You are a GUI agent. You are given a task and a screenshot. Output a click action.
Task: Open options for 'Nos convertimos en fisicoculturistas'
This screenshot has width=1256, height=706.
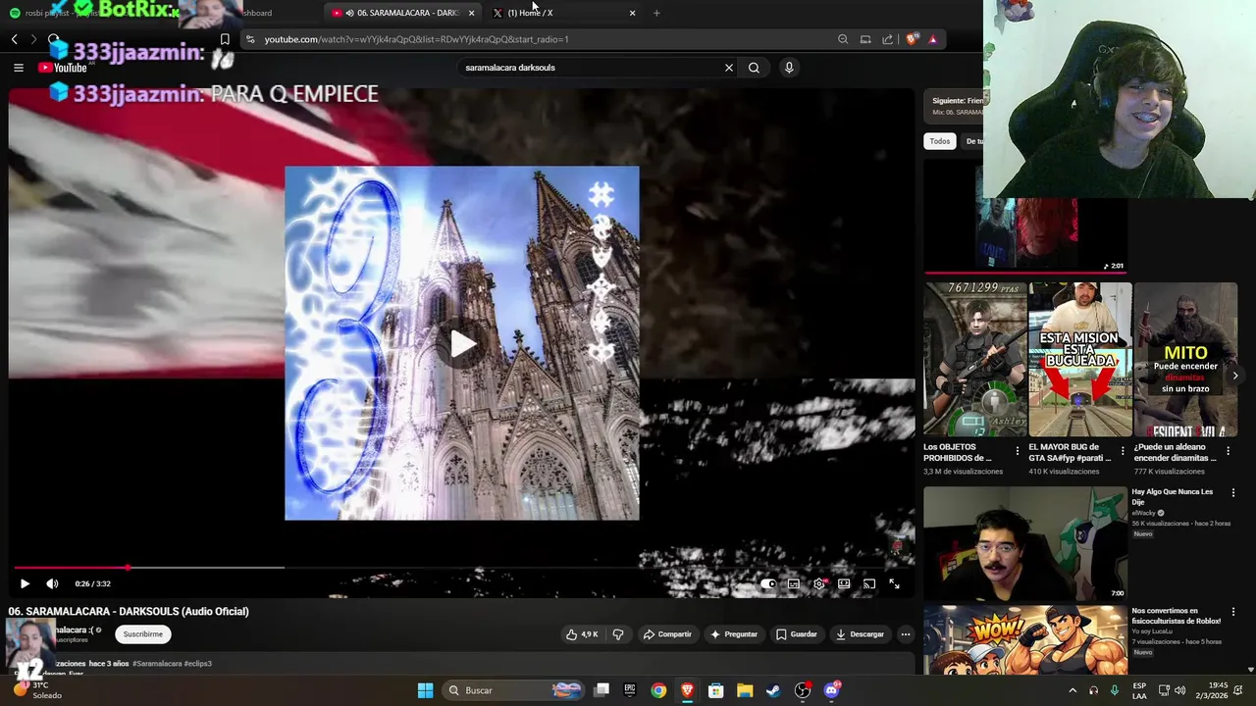point(1233,612)
